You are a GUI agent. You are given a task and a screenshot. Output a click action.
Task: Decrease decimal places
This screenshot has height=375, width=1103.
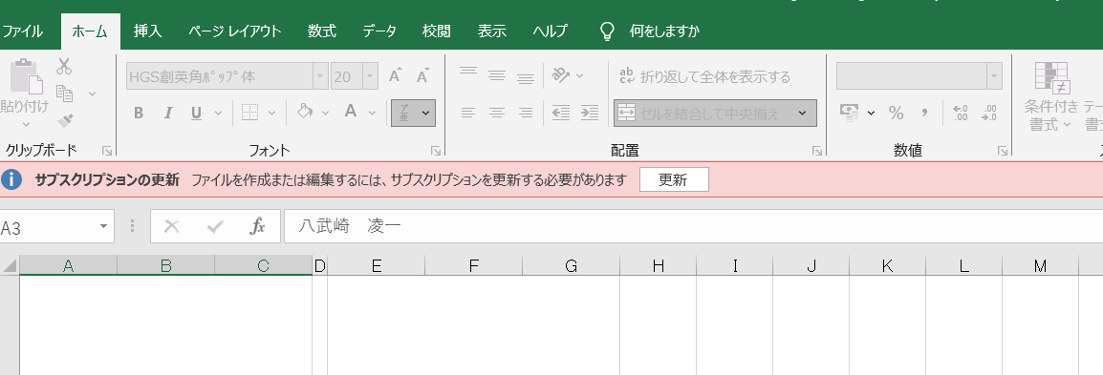989,113
